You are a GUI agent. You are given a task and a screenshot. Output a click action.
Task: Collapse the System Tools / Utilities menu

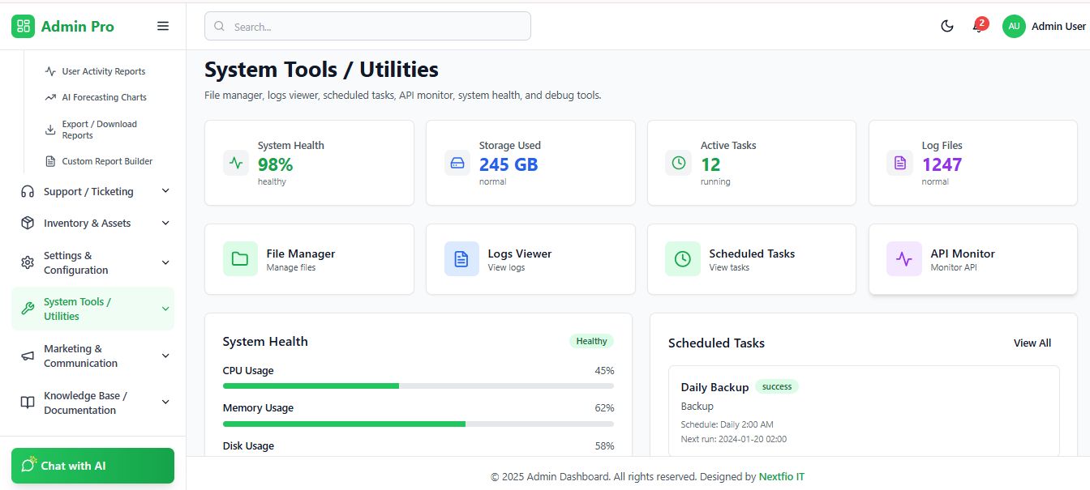coord(165,309)
